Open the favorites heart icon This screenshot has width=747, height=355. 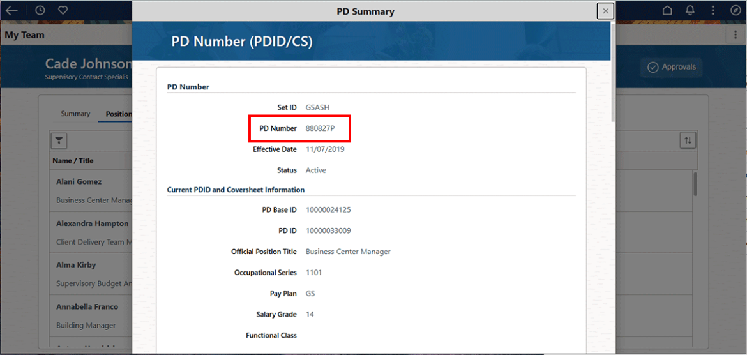pos(63,10)
